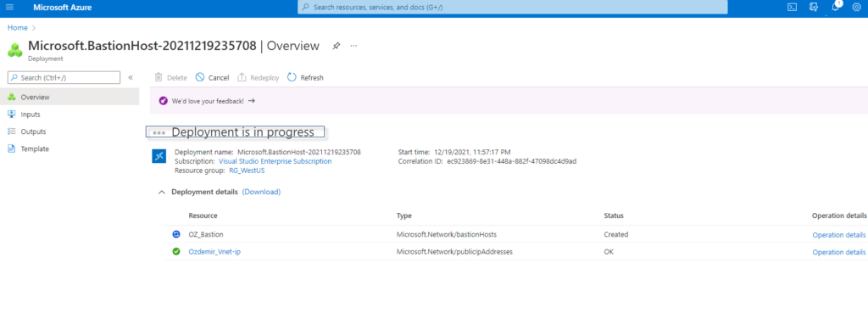Select the Start time value
868x330 pixels.
472,152
